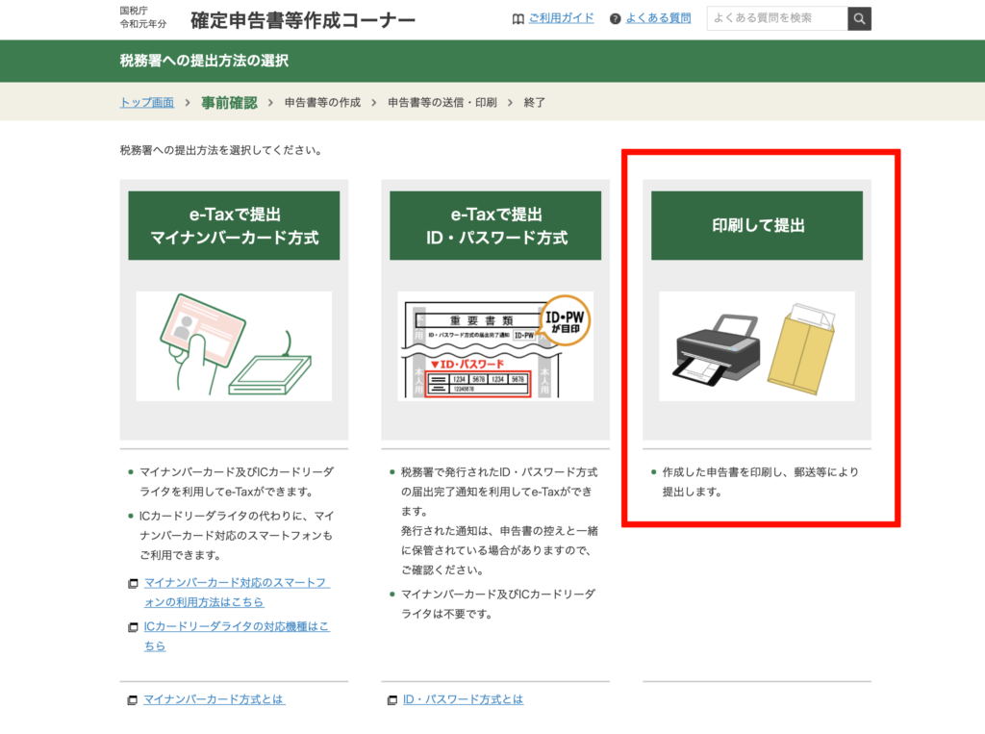Click the external-window icon beside the スマートフォン利用方法 link
Screen dimensions: 985x734
tap(133, 584)
